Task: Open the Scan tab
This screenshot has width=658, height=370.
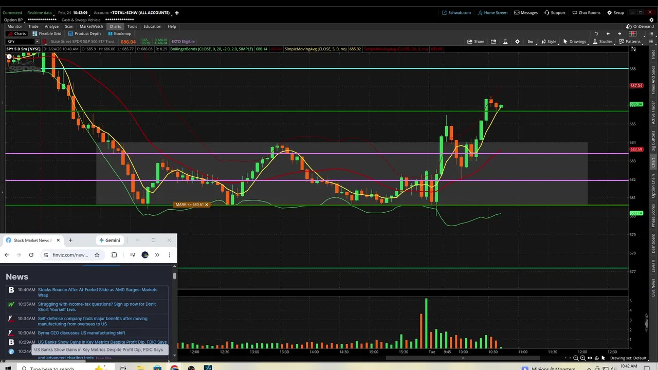Action: (69, 26)
